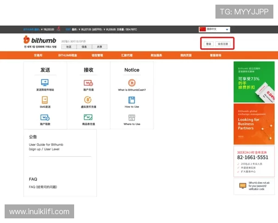Click the 账户取款 withdrawal icon
The image size is (278, 223).
(45, 118)
